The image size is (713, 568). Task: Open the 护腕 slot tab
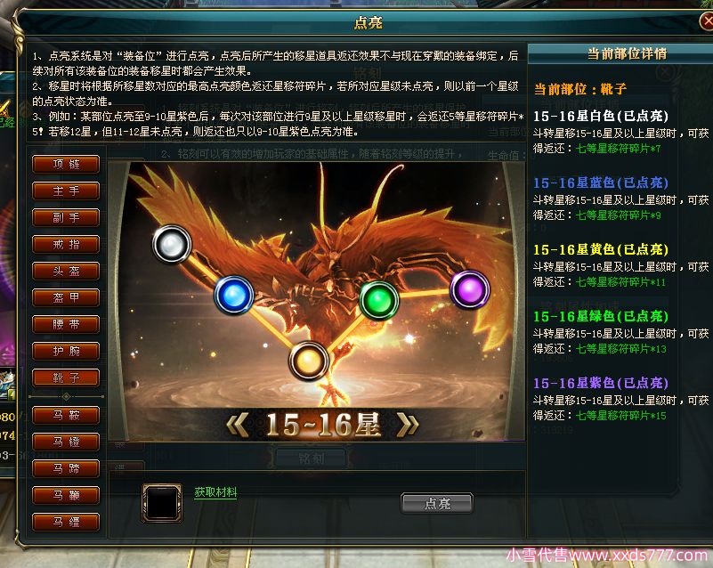[x=66, y=351]
